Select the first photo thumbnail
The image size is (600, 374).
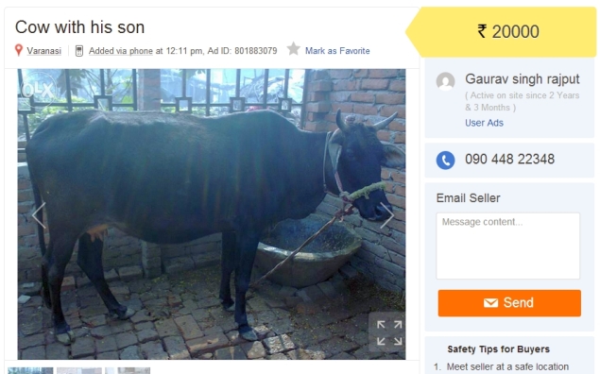30,370
